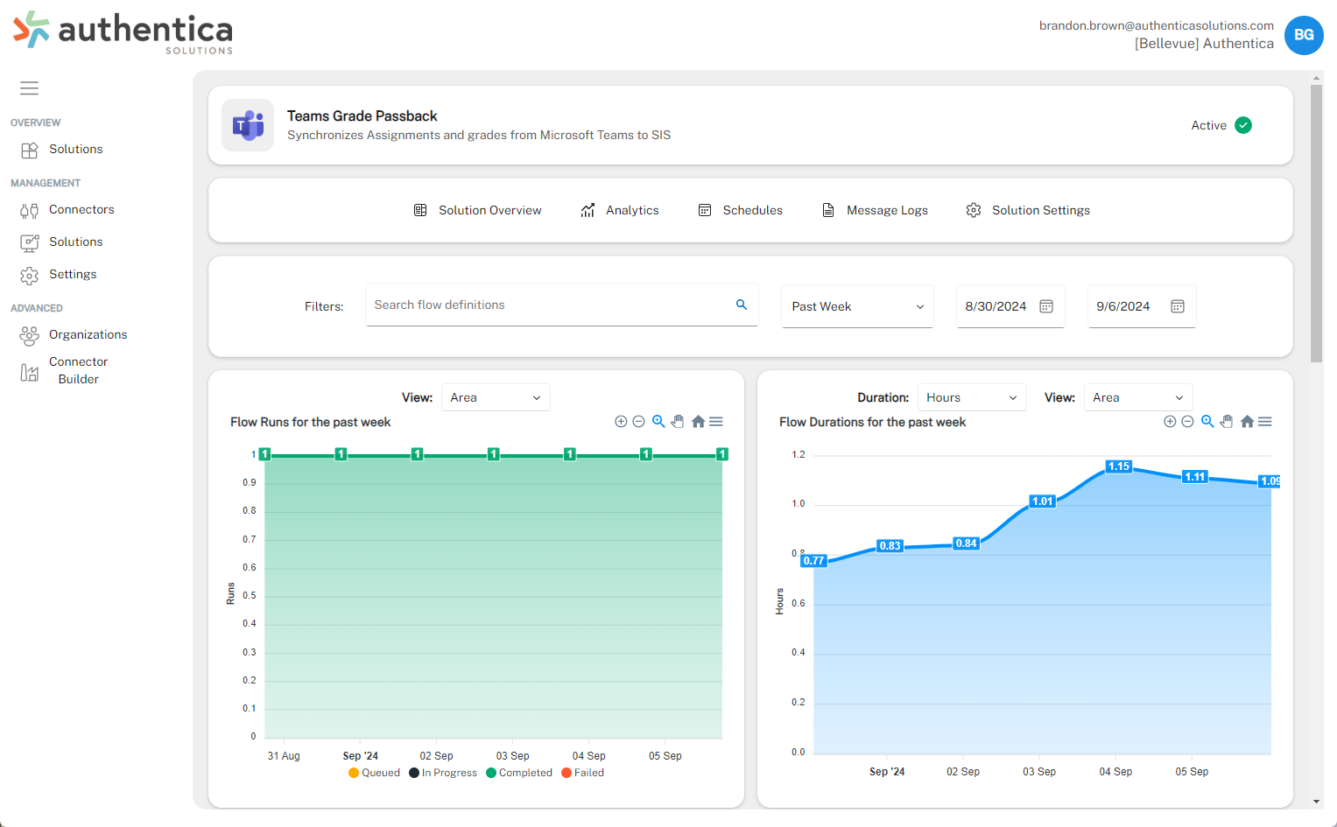Toggle Queued series in legend
Image resolution: width=1337 pixels, height=827 pixels.
(x=374, y=773)
